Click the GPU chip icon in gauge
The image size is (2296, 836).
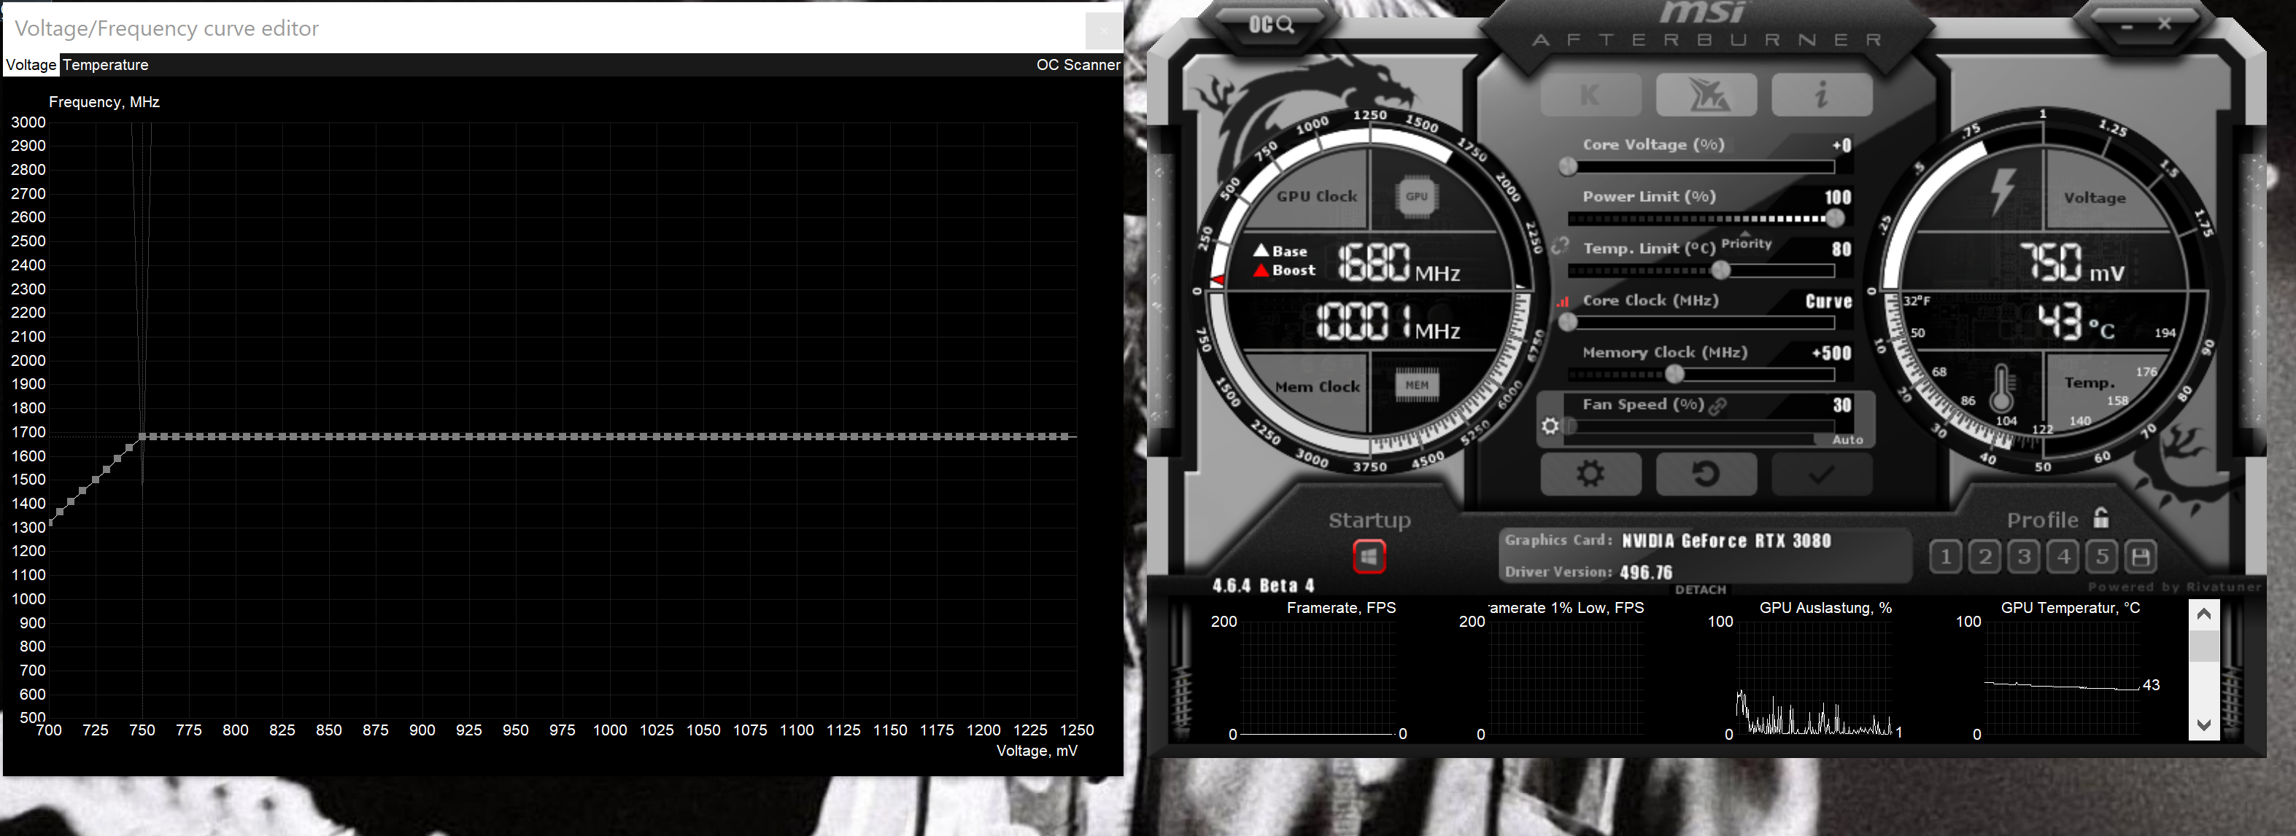(x=1416, y=197)
